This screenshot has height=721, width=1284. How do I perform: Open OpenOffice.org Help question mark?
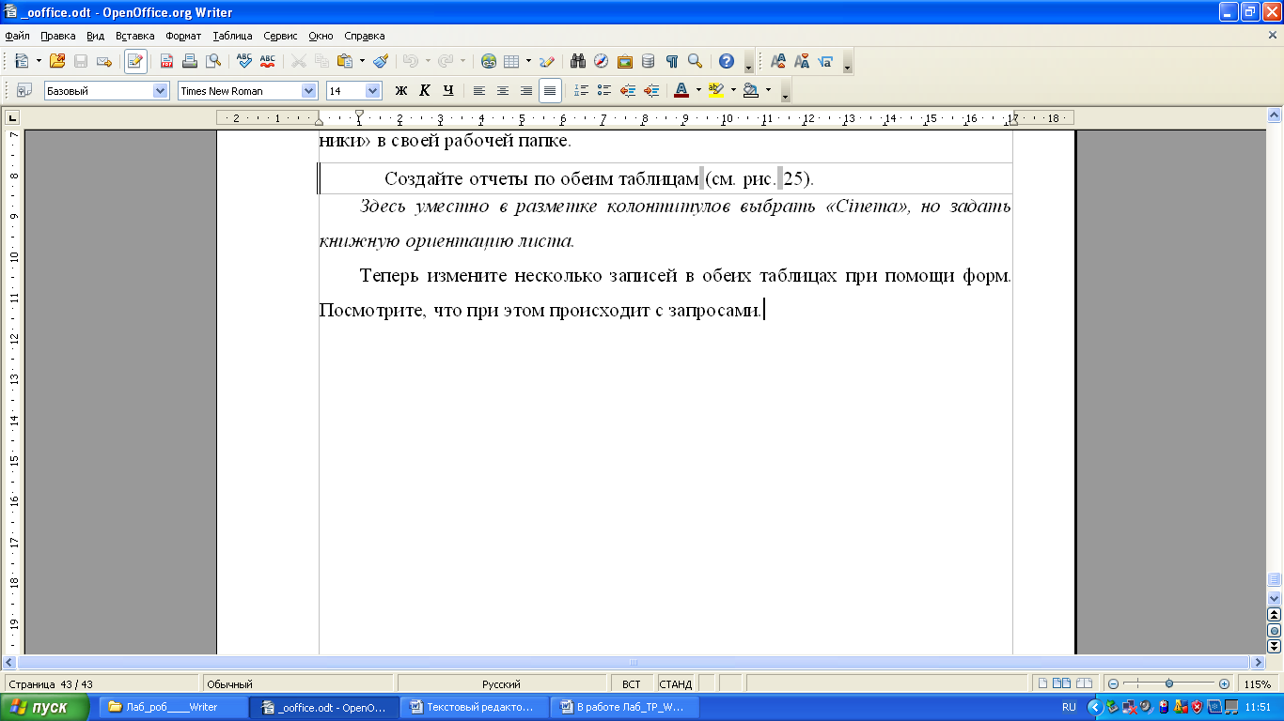(726, 61)
